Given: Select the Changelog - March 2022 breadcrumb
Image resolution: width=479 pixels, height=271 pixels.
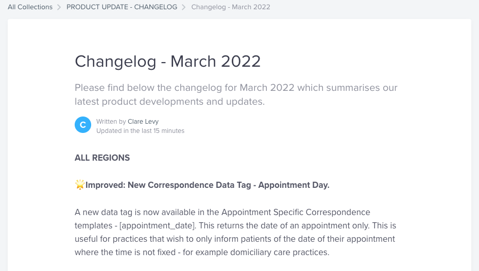Looking at the screenshot, I should 230,7.
